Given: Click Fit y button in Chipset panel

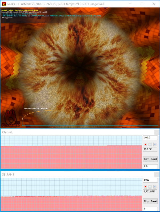Looking at the screenshot, I should tap(146, 159).
